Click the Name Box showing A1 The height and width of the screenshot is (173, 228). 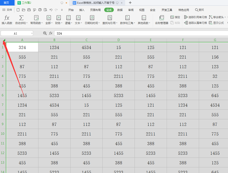16,33
